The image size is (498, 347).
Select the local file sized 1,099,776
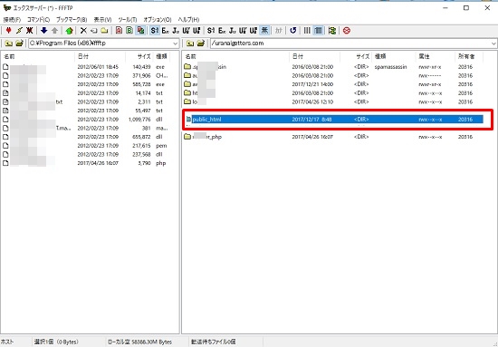[86, 120]
